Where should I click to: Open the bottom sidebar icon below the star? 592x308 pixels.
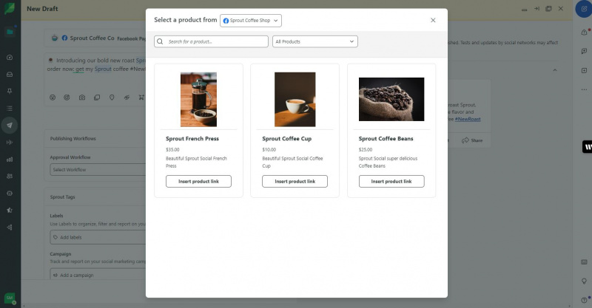10,227
